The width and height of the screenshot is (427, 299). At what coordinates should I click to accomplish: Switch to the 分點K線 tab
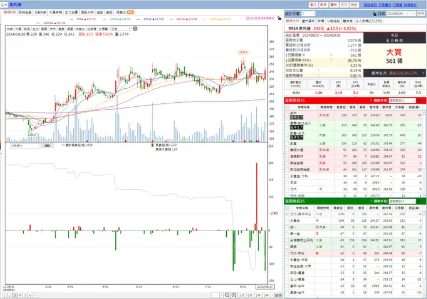[40, 13]
